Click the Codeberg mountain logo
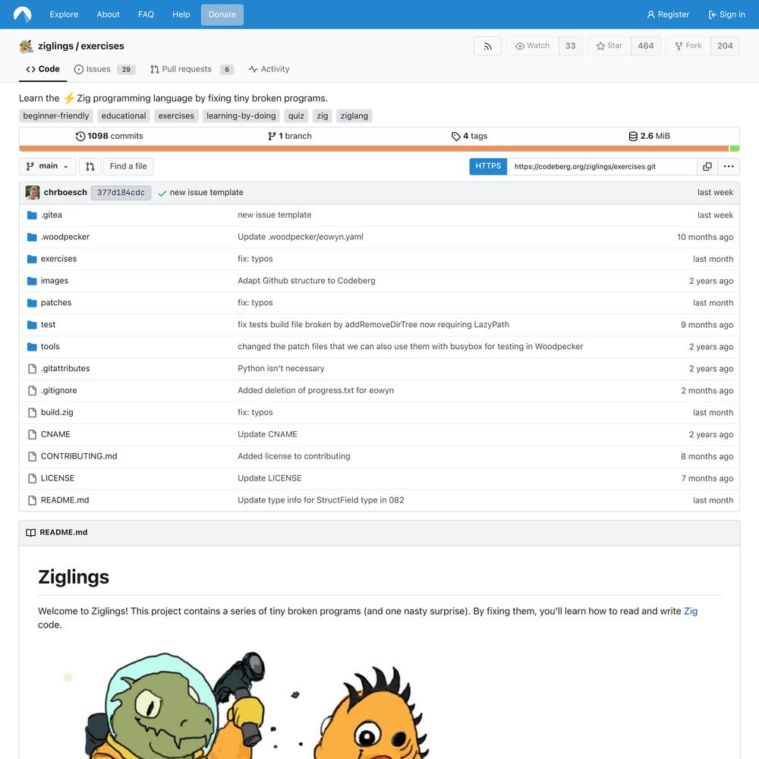759x759 pixels. pyautogui.click(x=22, y=14)
